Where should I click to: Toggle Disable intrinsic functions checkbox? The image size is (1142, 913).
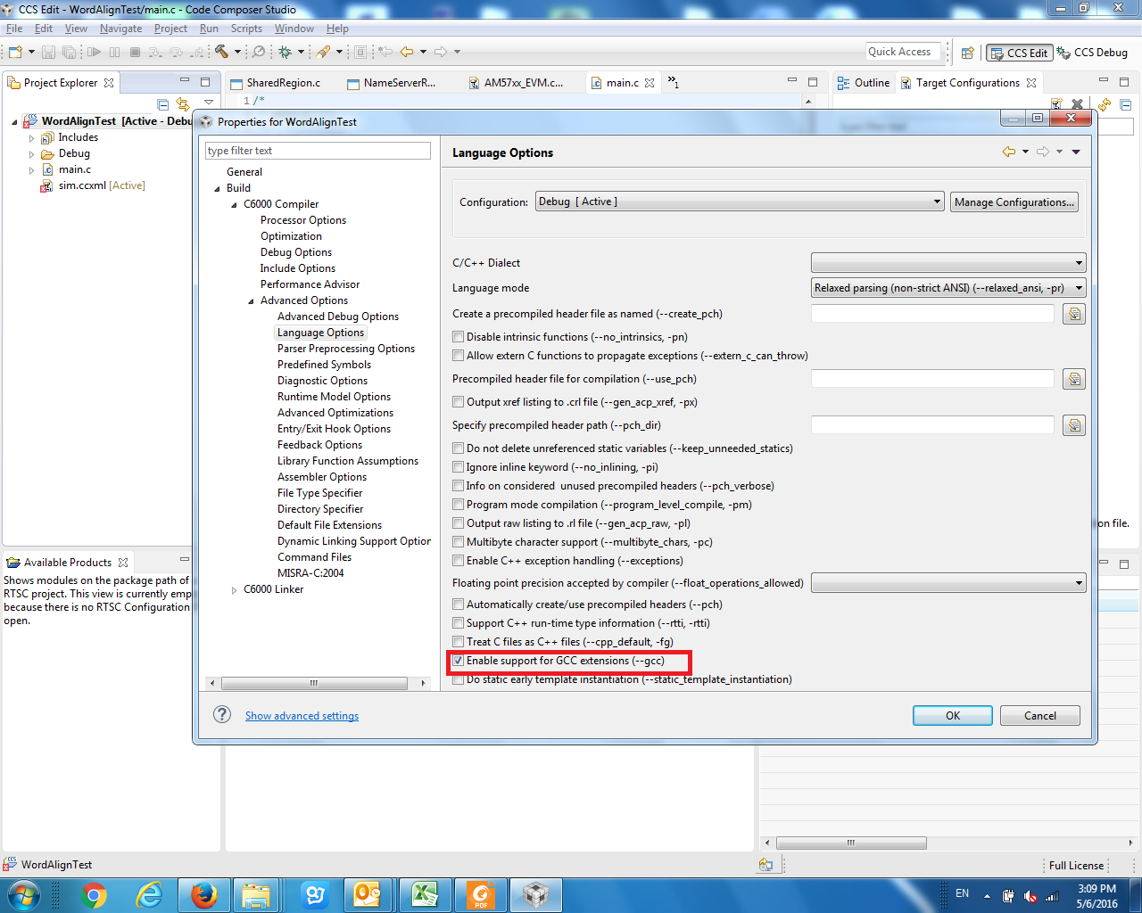(458, 337)
